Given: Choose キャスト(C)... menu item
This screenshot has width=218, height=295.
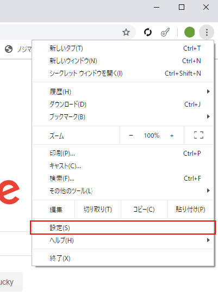Looking at the screenshot, I should coord(123,166).
